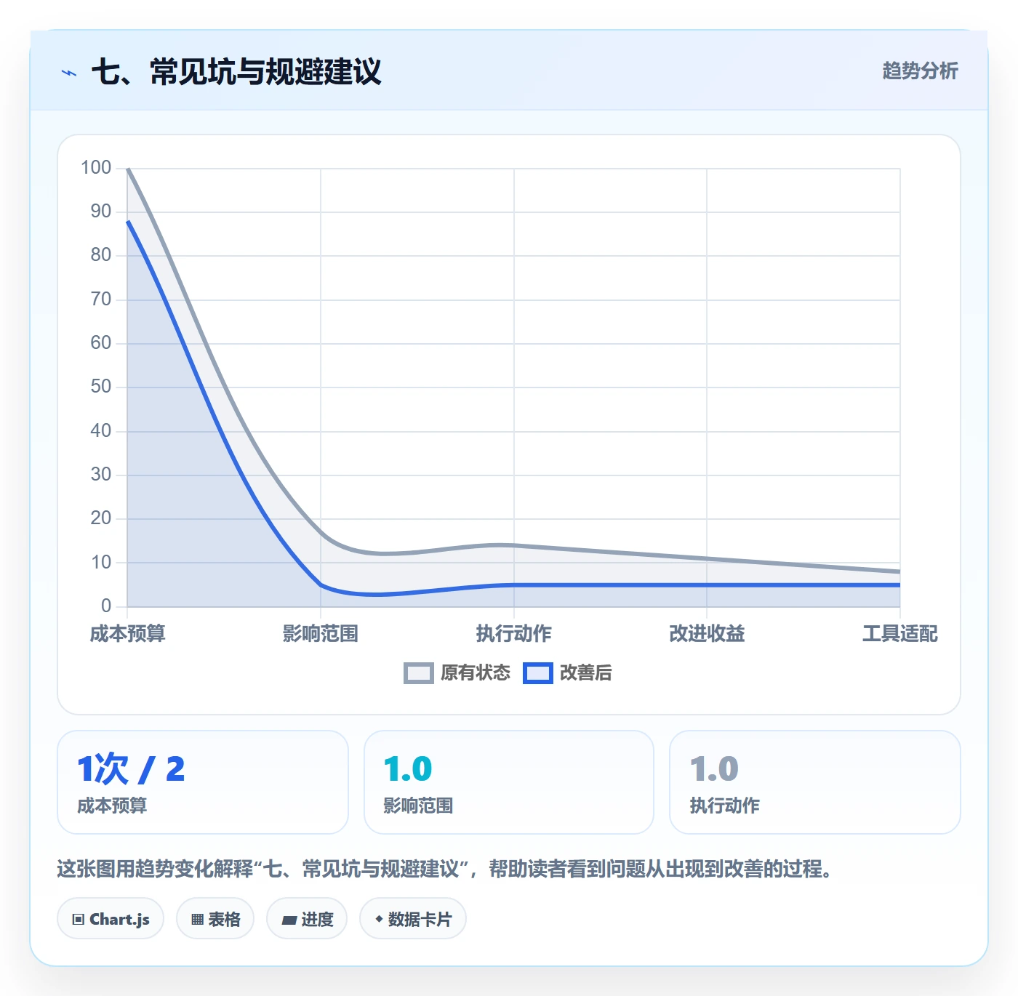Viewport: 1018px width, 996px height.
Task: Click the 表格 tag
Action: click(215, 919)
